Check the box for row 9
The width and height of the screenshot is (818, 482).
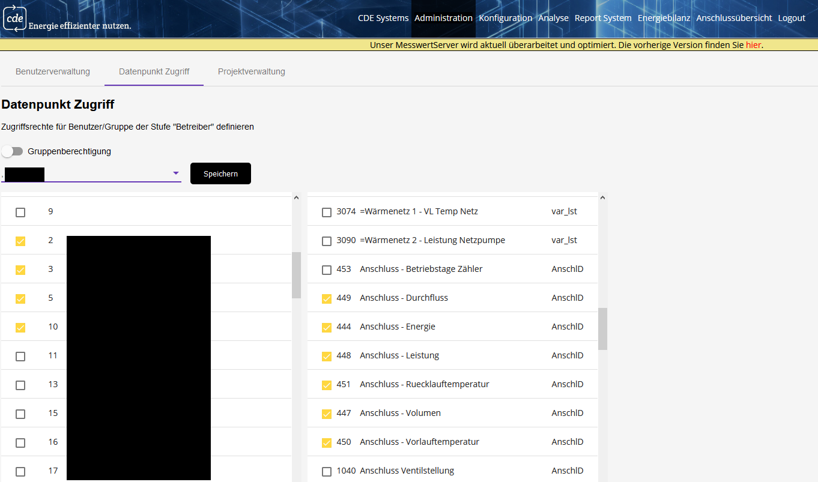tap(20, 212)
